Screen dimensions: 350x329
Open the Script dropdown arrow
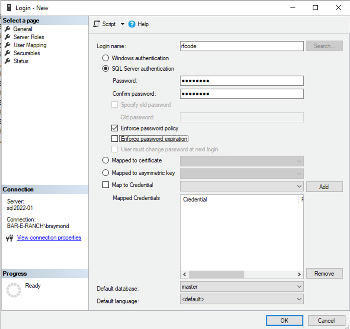(x=122, y=24)
